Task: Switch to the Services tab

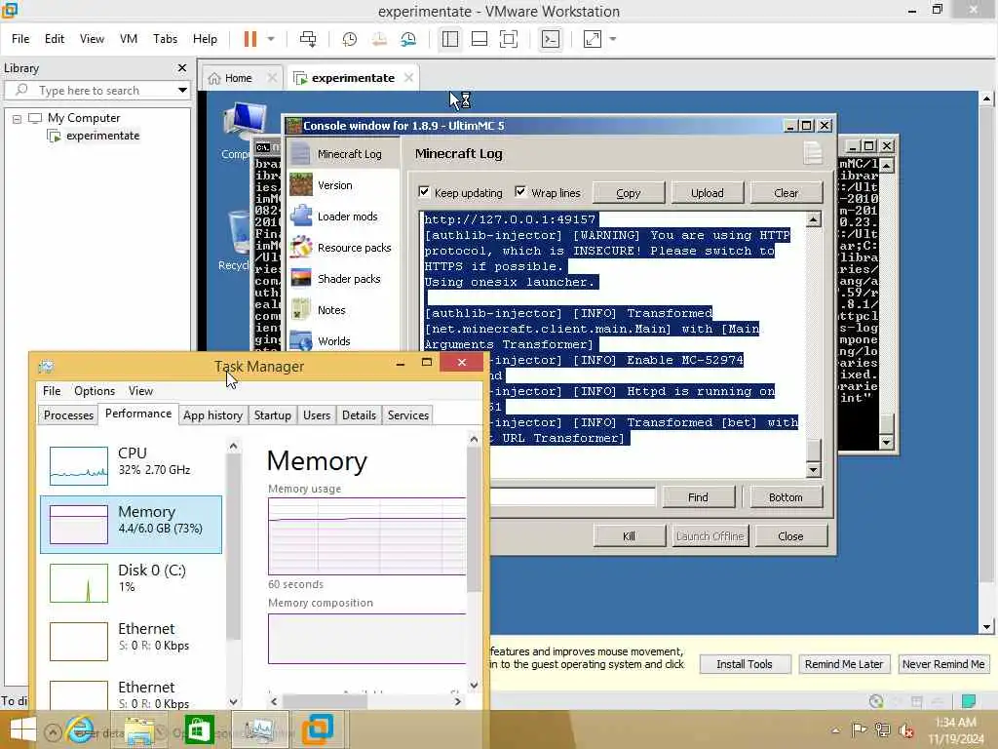Action: click(408, 415)
